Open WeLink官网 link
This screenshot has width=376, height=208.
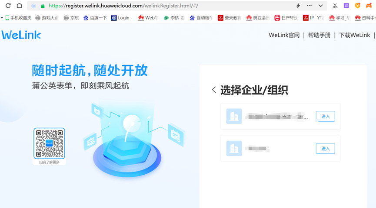click(x=284, y=35)
